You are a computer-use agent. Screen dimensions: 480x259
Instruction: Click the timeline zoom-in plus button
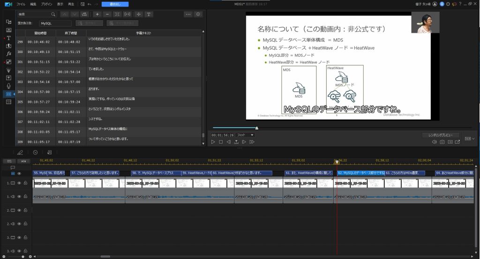click(30, 257)
